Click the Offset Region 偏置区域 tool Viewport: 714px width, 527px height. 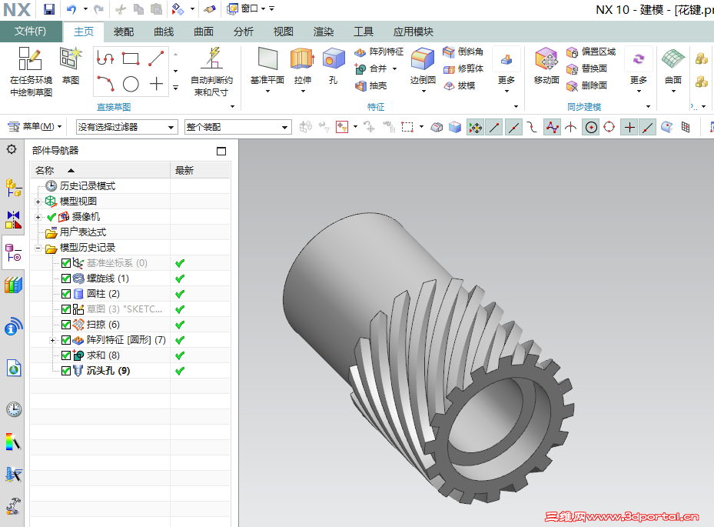coord(591,52)
